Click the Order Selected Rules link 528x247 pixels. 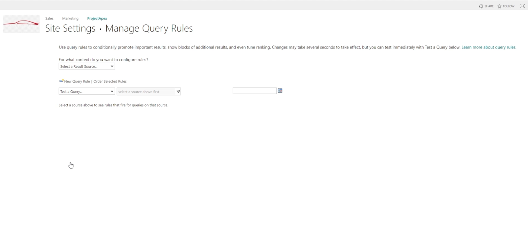click(110, 81)
